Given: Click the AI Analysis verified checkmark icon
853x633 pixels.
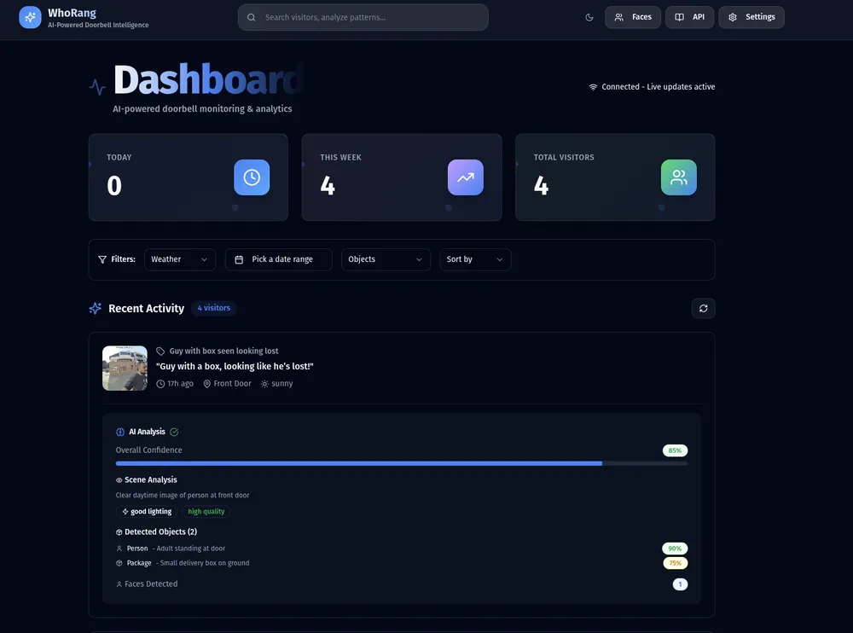Looking at the screenshot, I should 174,433.
